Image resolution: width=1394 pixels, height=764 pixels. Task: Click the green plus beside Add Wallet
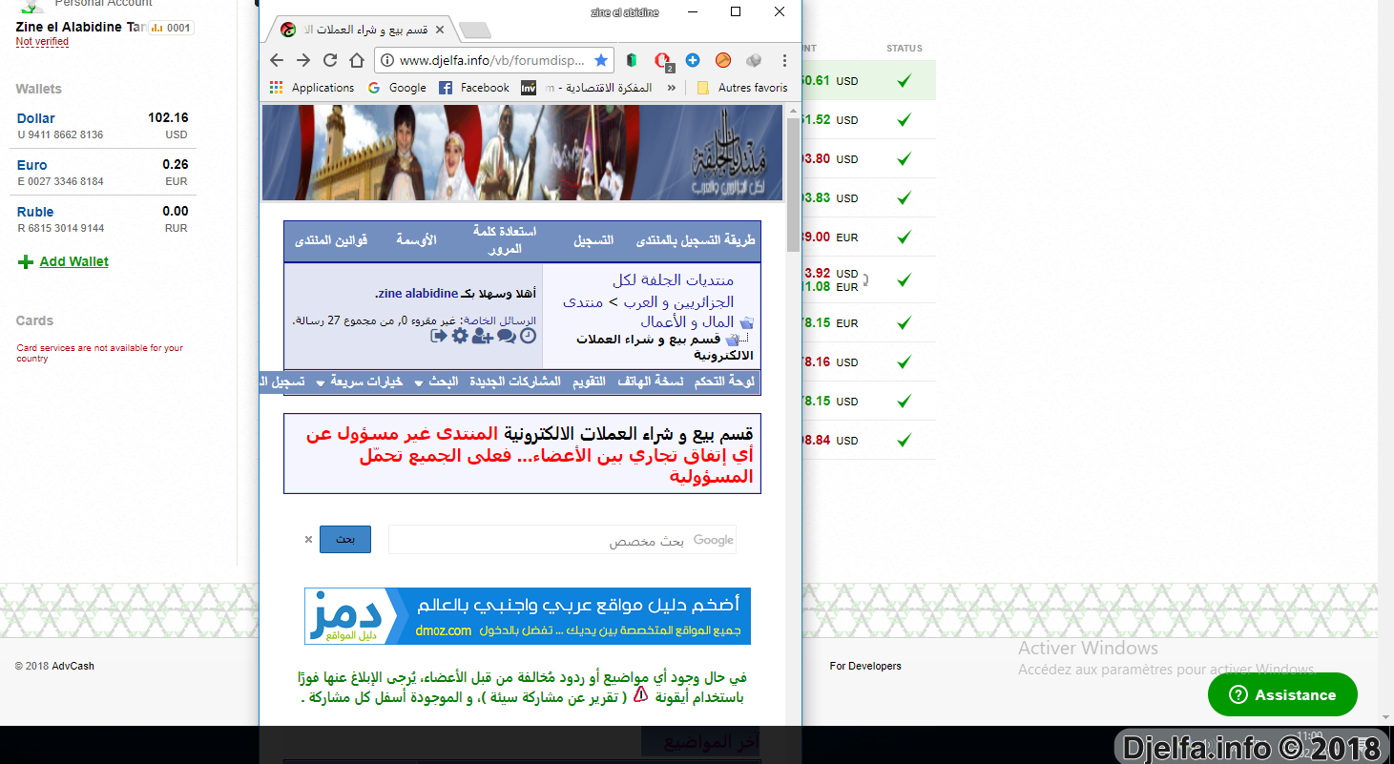[x=26, y=262]
